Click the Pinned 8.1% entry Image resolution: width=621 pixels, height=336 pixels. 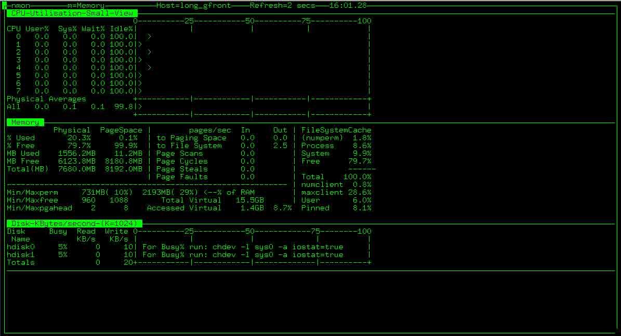click(x=336, y=208)
